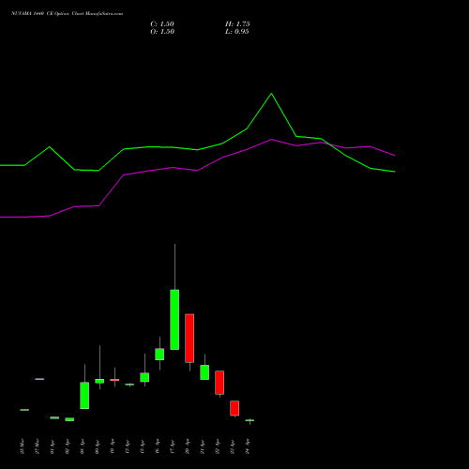Click the green candle on 21 Apr

click(204, 372)
